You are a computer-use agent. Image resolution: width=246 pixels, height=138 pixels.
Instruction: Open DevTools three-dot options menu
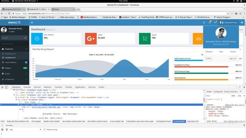pyautogui.click(x=240, y=87)
